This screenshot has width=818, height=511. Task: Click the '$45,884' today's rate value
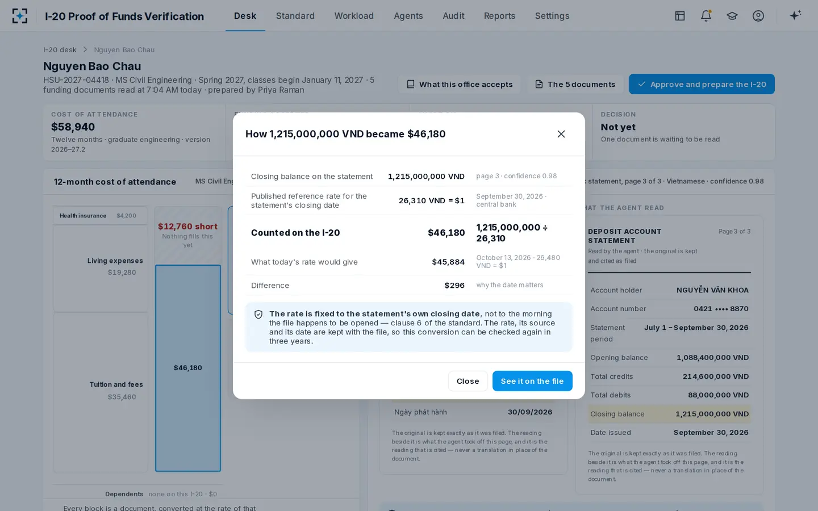click(448, 262)
